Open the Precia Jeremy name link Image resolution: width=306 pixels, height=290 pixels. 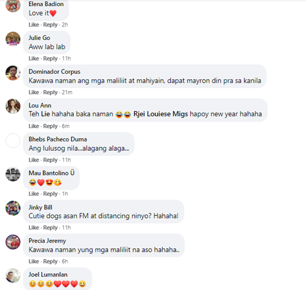tap(47, 241)
